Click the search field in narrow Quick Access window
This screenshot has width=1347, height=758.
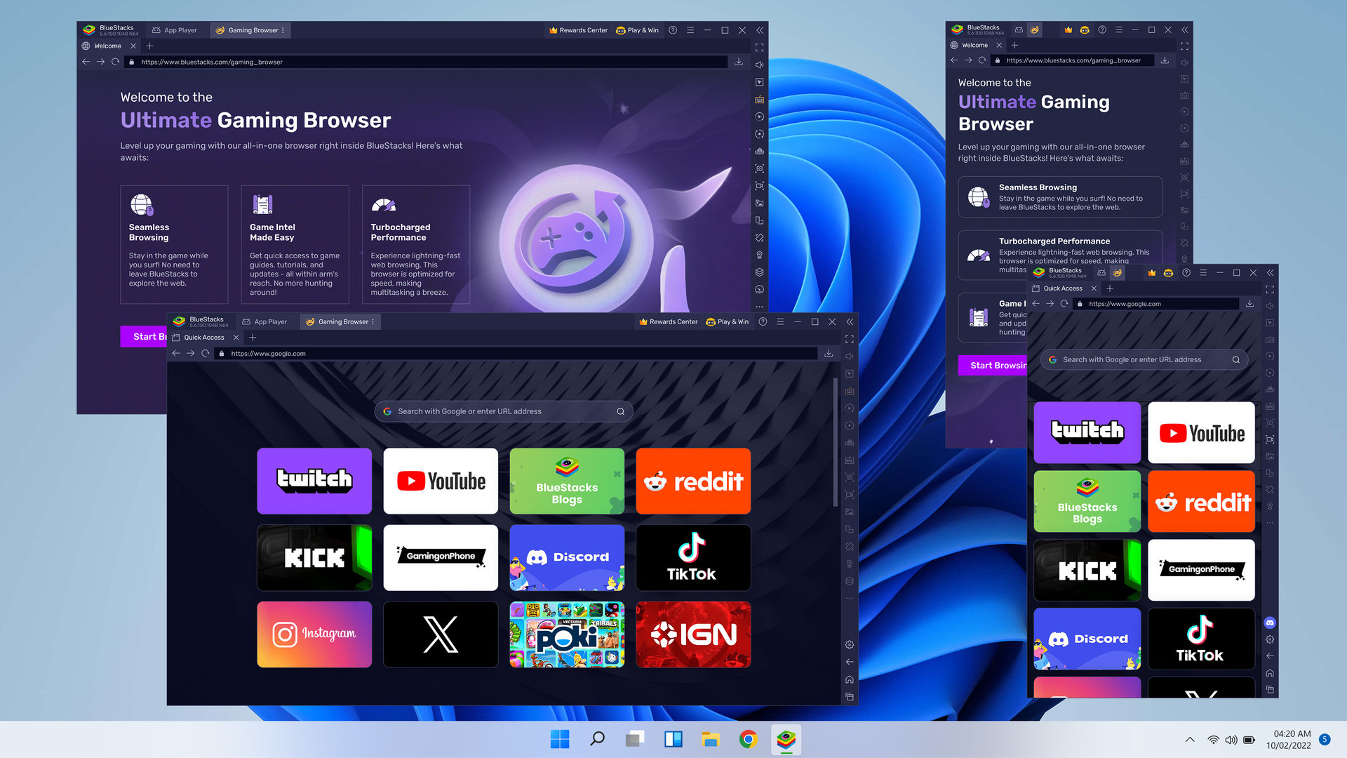[x=1144, y=359]
